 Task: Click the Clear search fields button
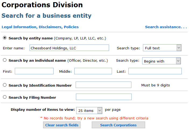point(62,125)
